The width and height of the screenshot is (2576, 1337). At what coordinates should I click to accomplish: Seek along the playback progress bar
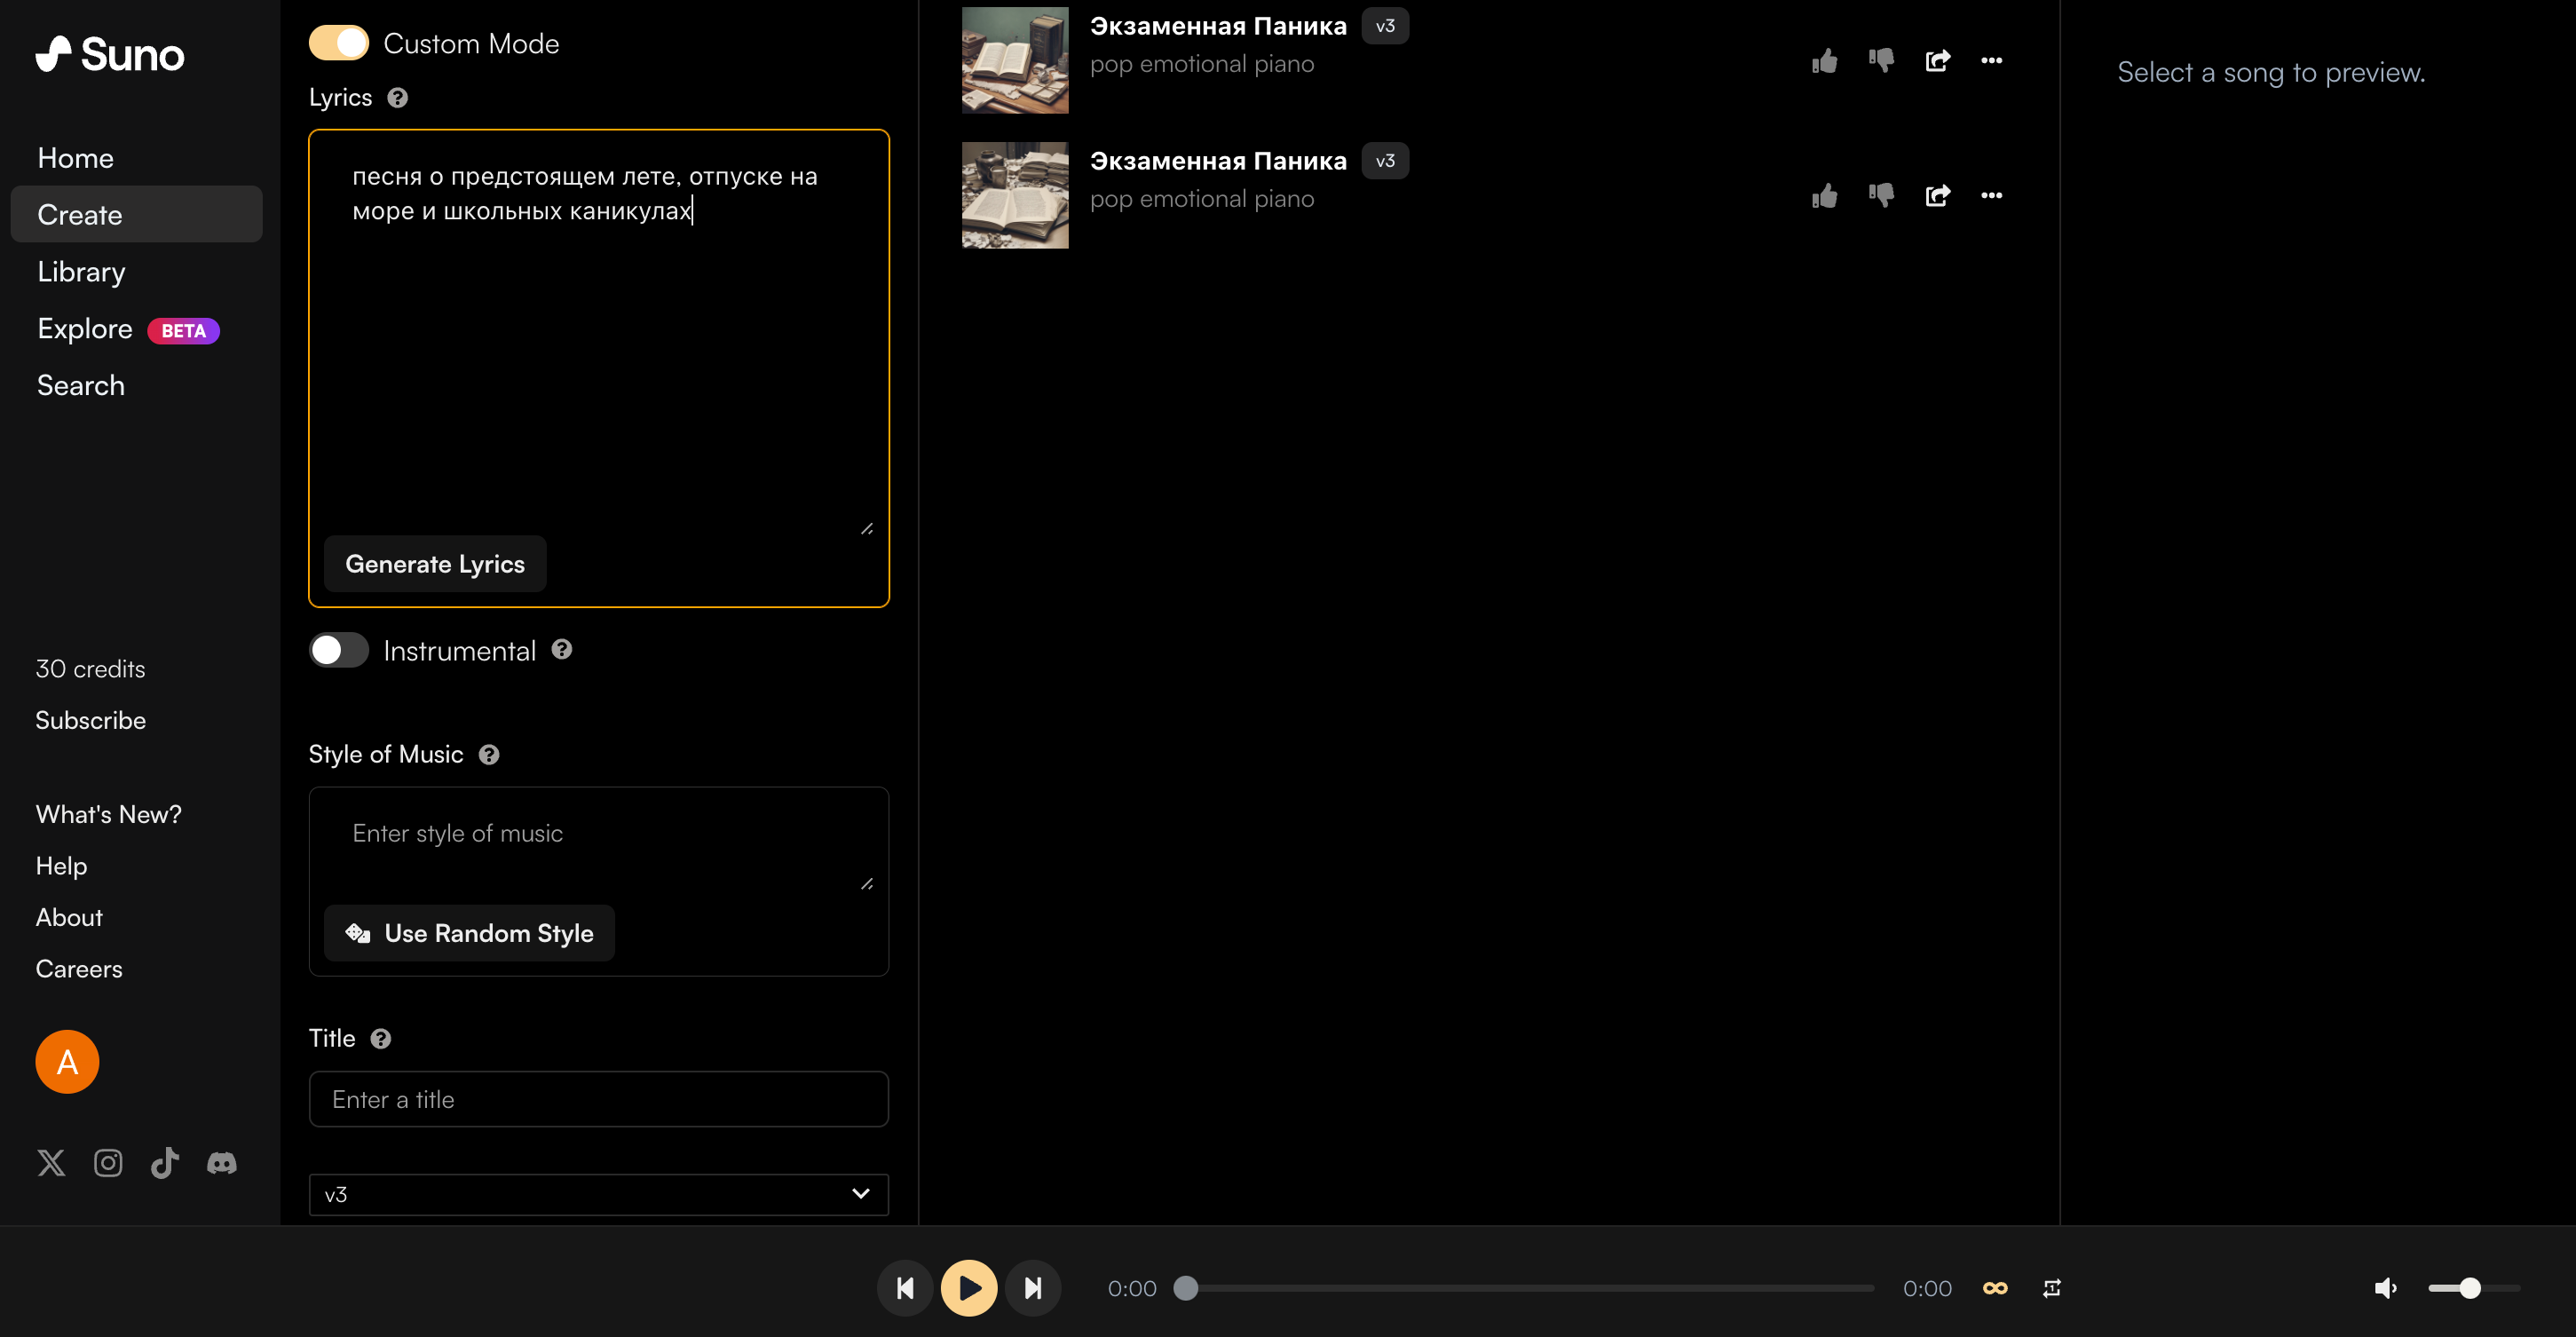coord(1530,1289)
